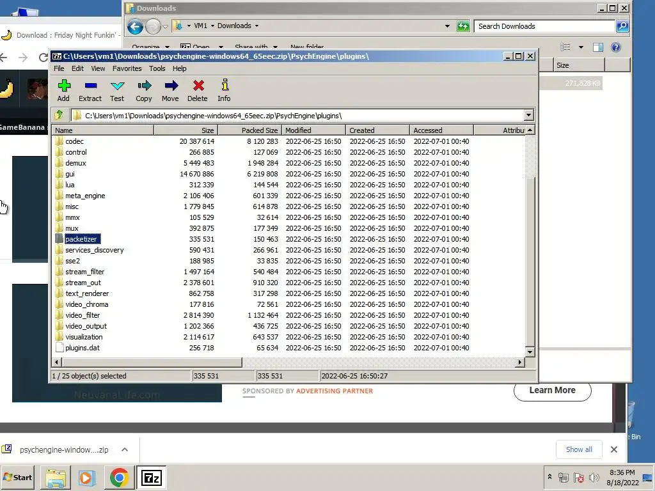This screenshot has height=491, width=655.
Task: Click the network tray icon
Action: [x=563, y=478]
